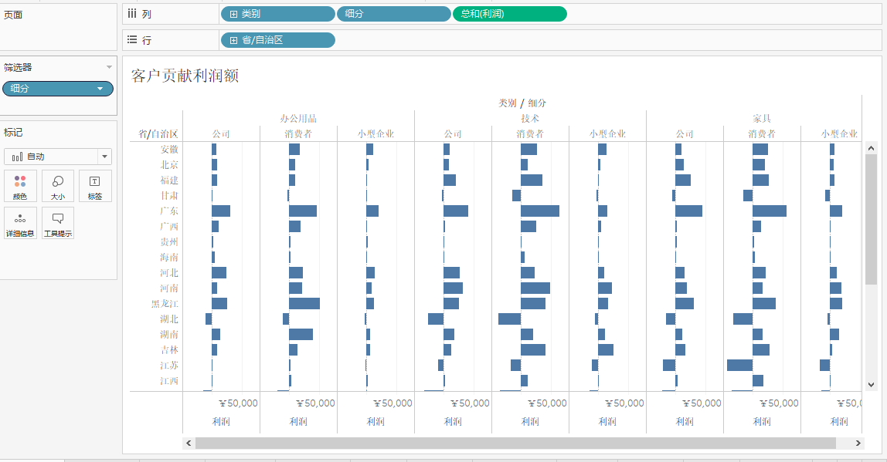Click the 行 rows shelf icon

point(132,40)
